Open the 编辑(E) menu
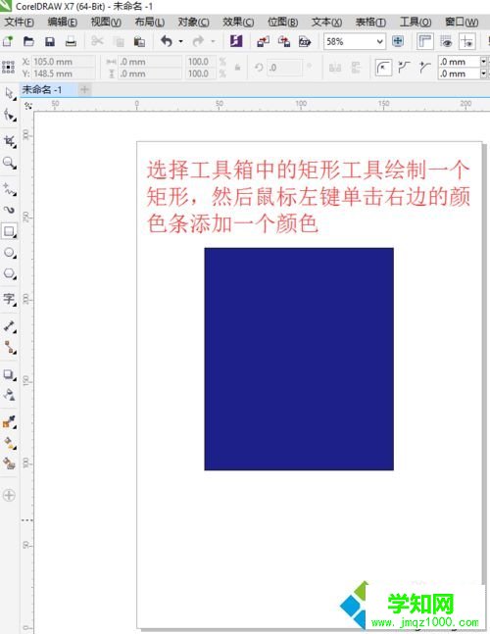The image size is (490, 634). (x=63, y=22)
